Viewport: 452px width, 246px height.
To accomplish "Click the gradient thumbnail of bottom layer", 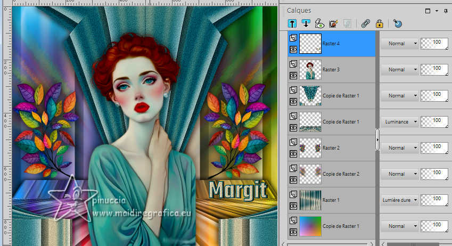I will coord(310,226).
